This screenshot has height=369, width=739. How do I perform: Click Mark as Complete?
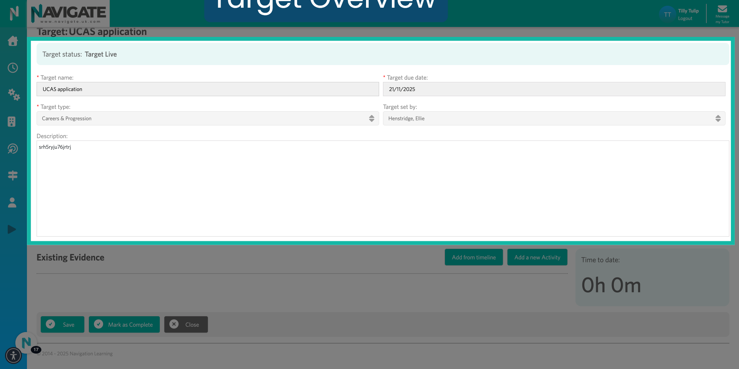coord(124,324)
